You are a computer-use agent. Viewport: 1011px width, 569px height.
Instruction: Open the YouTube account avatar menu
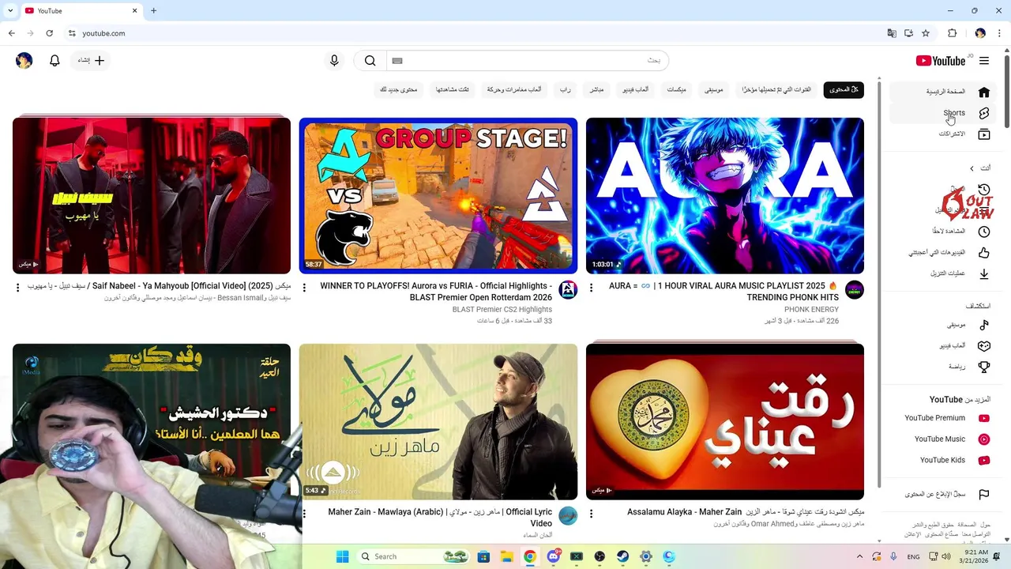click(x=24, y=61)
